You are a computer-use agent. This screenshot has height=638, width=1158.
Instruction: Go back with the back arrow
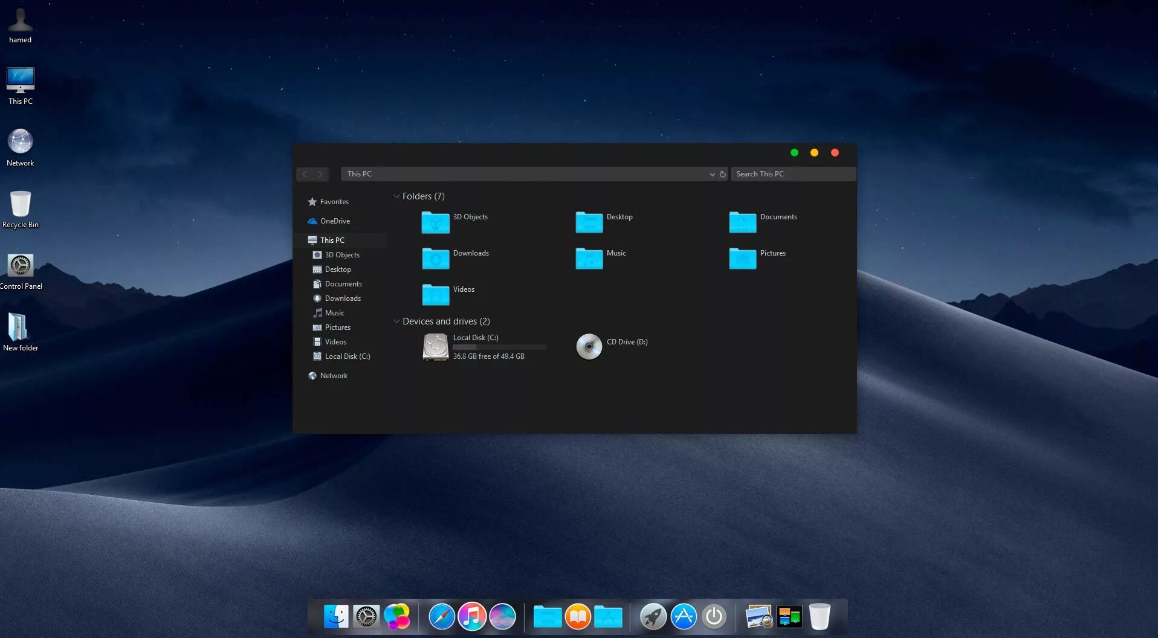pyautogui.click(x=305, y=174)
